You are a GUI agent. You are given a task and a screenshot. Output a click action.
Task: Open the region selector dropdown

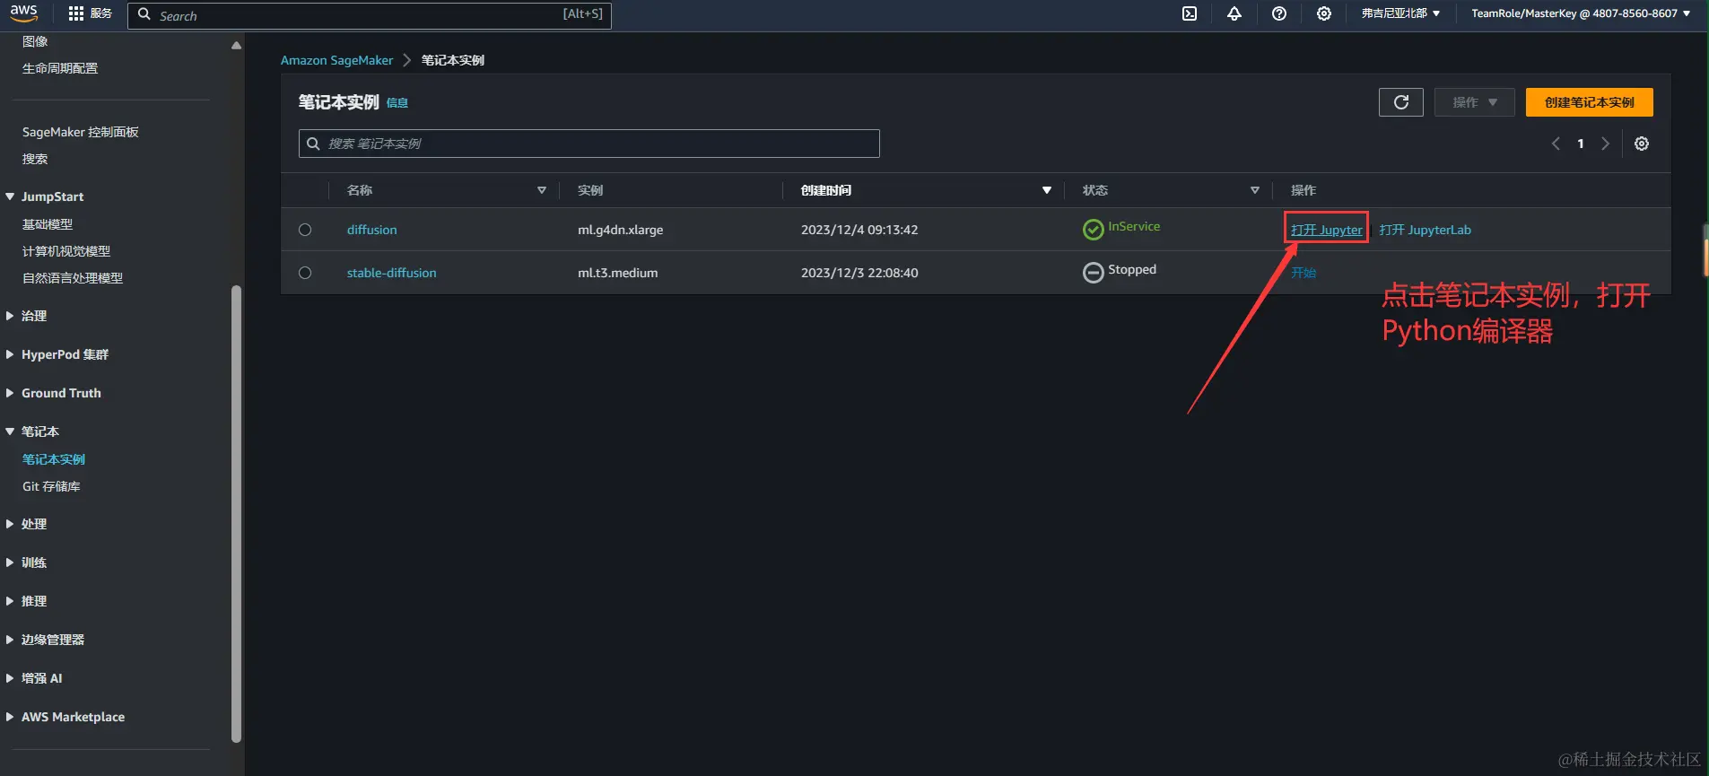click(x=1400, y=13)
